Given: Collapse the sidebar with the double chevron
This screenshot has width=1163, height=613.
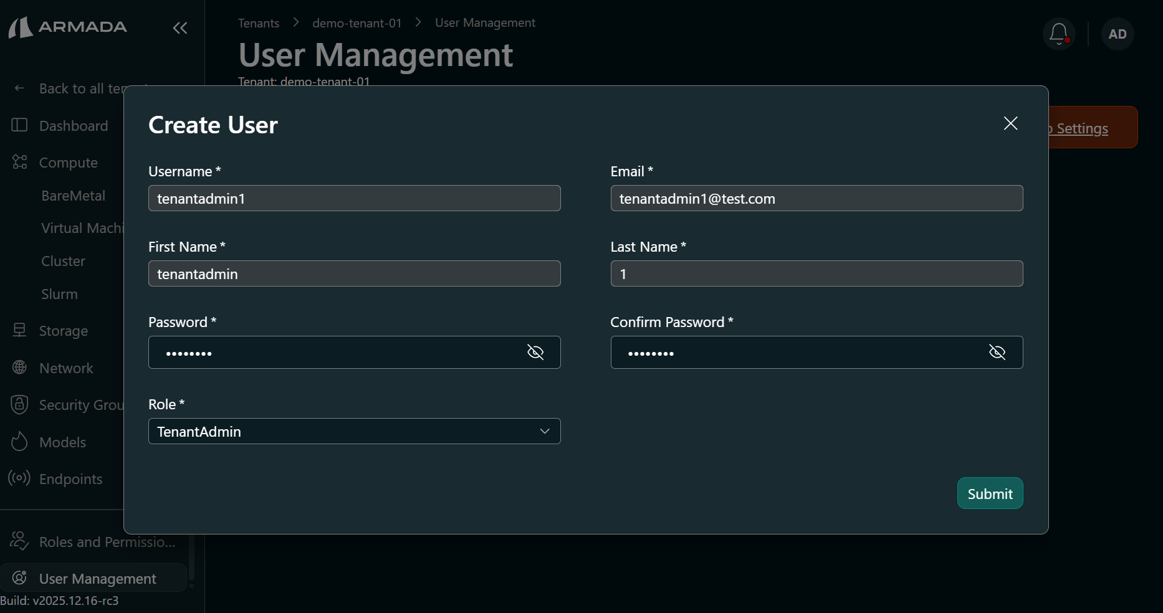Looking at the screenshot, I should 179,28.
